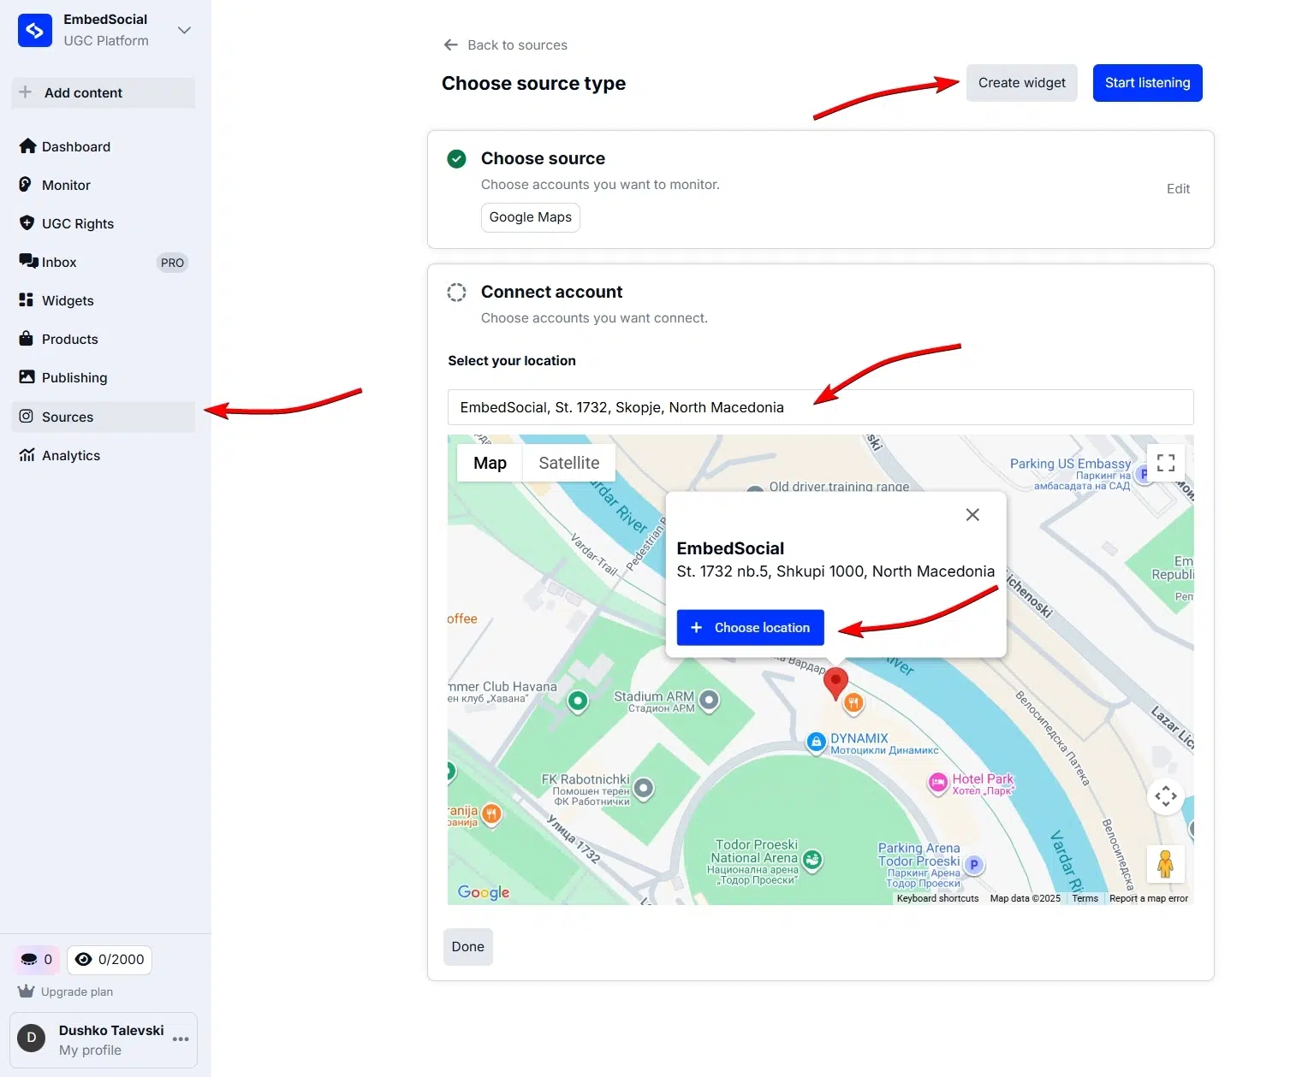Open the three-dot menu next to My profile
This screenshot has width=1314, height=1077.
click(x=180, y=1039)
